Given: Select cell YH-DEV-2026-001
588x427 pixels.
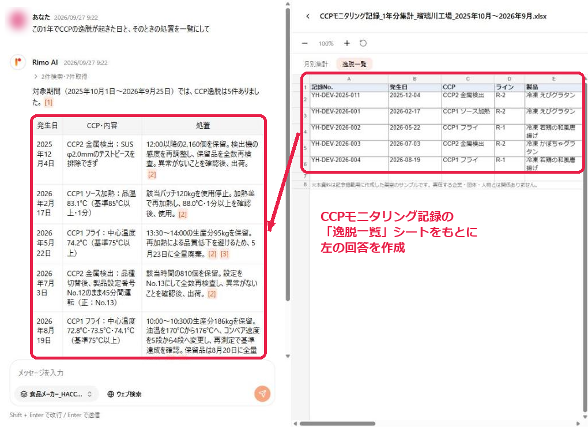Looking at the screenshot, I should tap(349, 115).
